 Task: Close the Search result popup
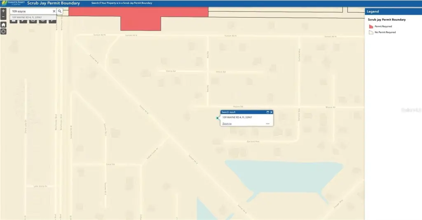[271, 112]
